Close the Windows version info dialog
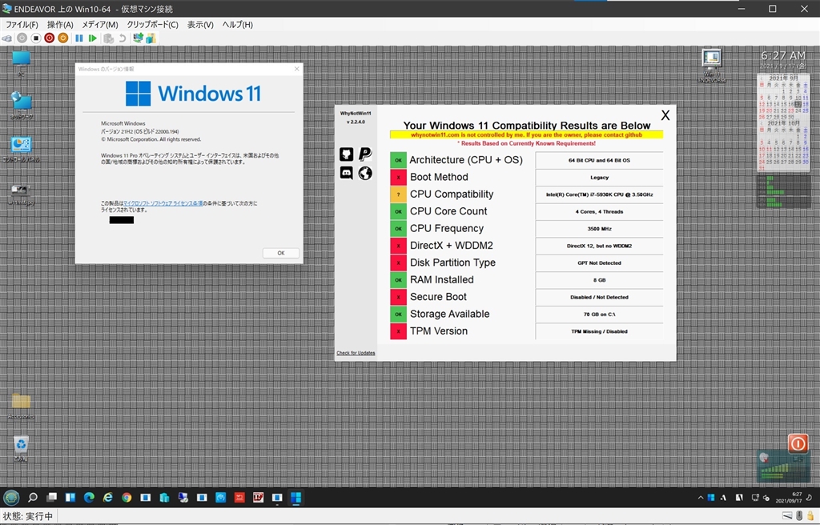 point(296,69)
